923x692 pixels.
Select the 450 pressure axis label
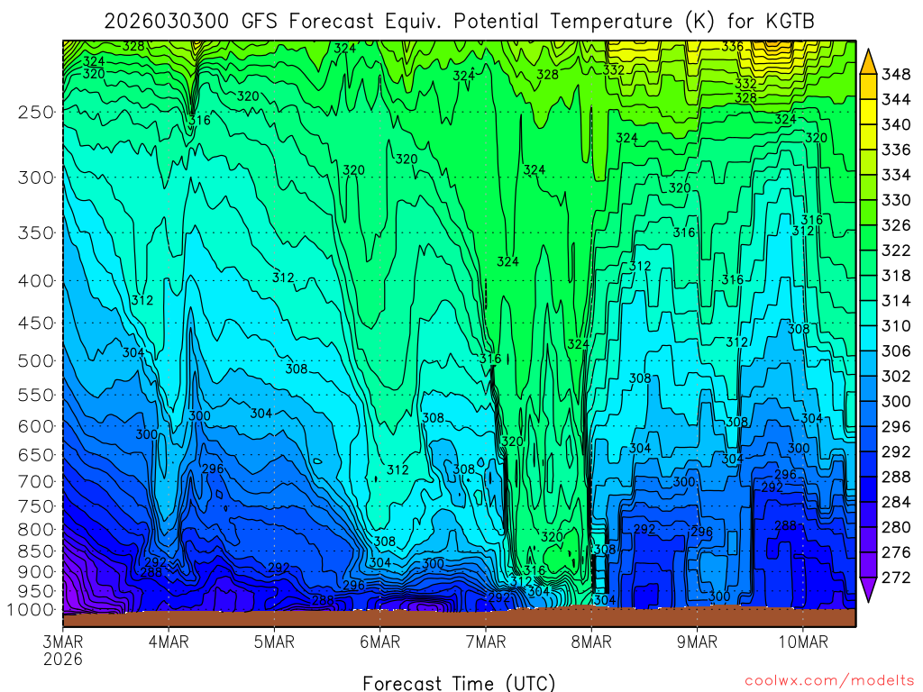click(36, 323)
